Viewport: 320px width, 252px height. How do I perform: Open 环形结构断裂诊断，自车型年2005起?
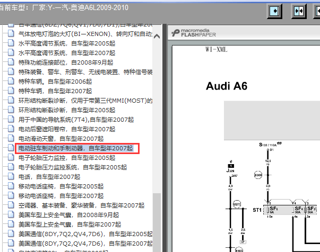coord(67,110)
